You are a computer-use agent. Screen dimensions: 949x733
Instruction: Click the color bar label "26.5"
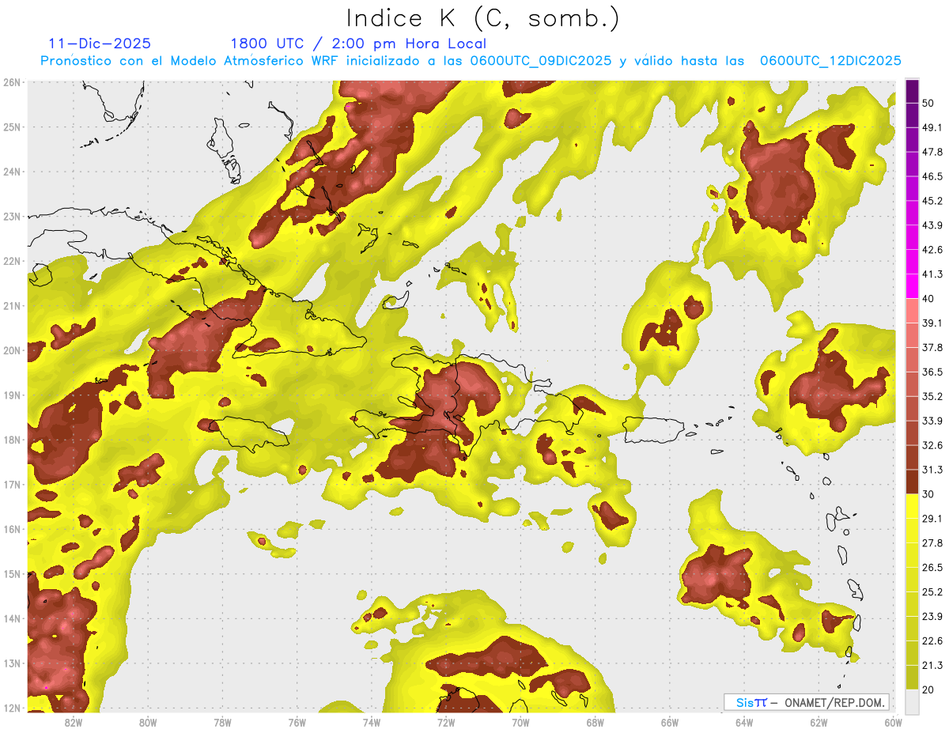pyautogui.click(x=932, y=568)
